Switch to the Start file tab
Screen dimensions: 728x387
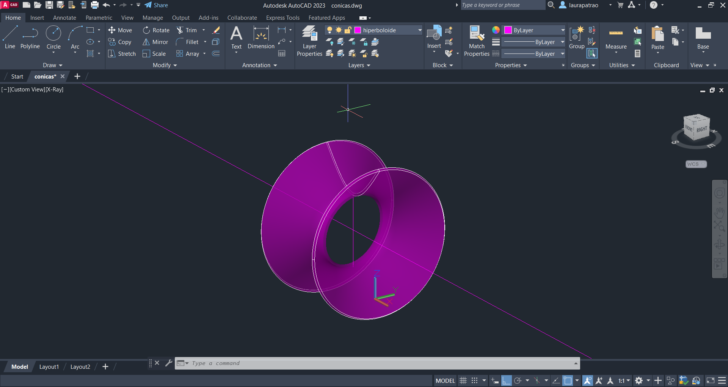tap(17, 77)
